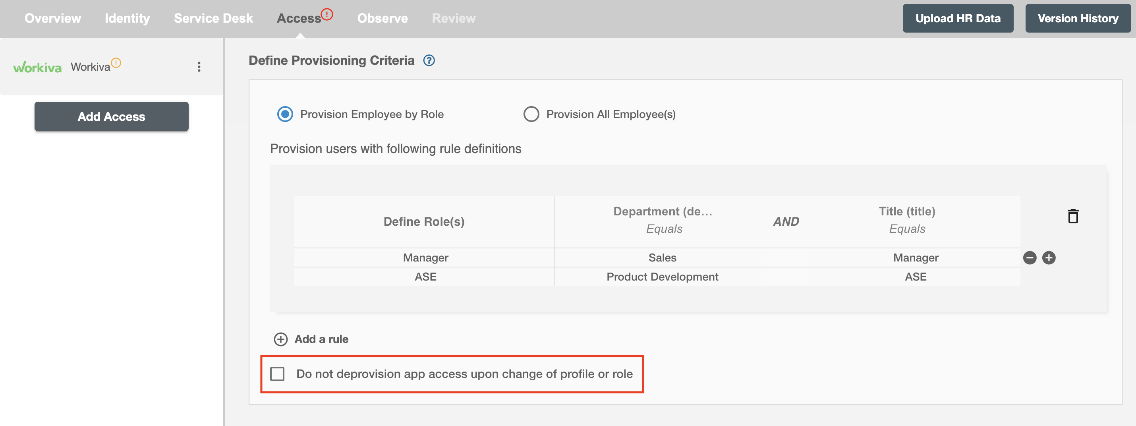Viewport: 1136px width, 426px height.
Task: Switch to the Review tab
Action: (454, 19)
